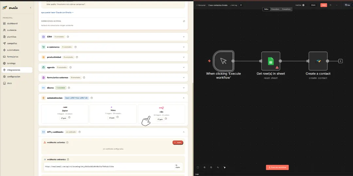This screenshot has height=176, width=353.
Task: Click the Personal project in n8n
Action: pos(201,5)
